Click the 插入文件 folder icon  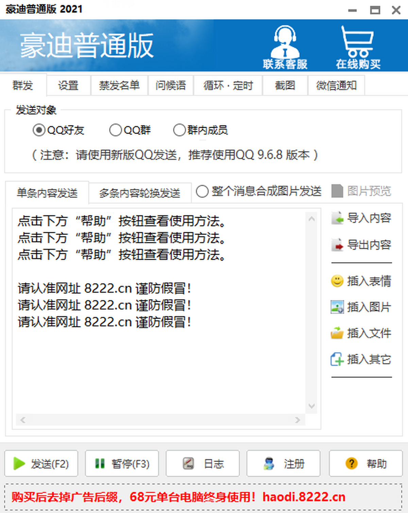(337, 333)
